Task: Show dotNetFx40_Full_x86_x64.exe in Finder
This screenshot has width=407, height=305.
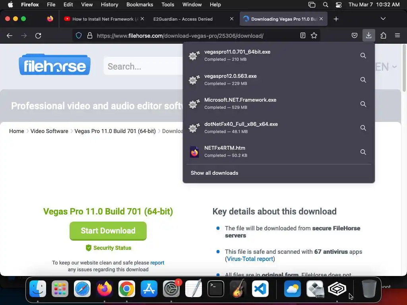Action: (x=363, y=128)
